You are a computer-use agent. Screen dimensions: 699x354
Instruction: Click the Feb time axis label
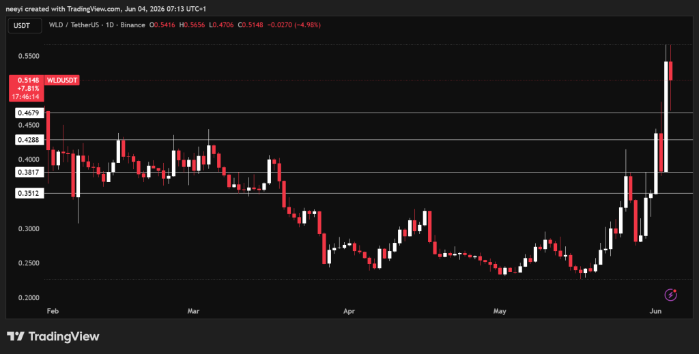coord(53,311)
